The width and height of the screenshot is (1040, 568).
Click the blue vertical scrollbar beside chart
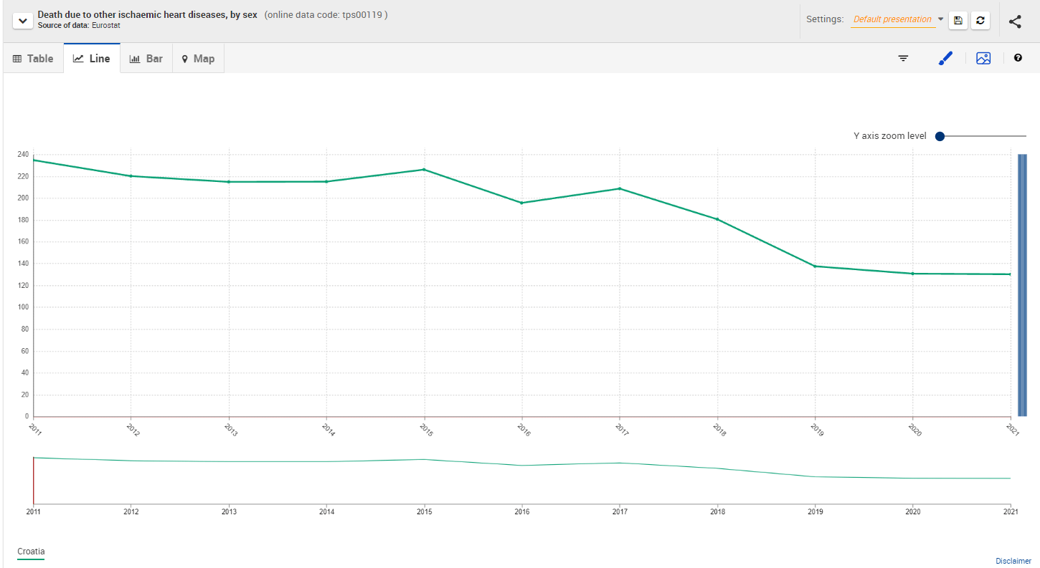pos(1022,284)
